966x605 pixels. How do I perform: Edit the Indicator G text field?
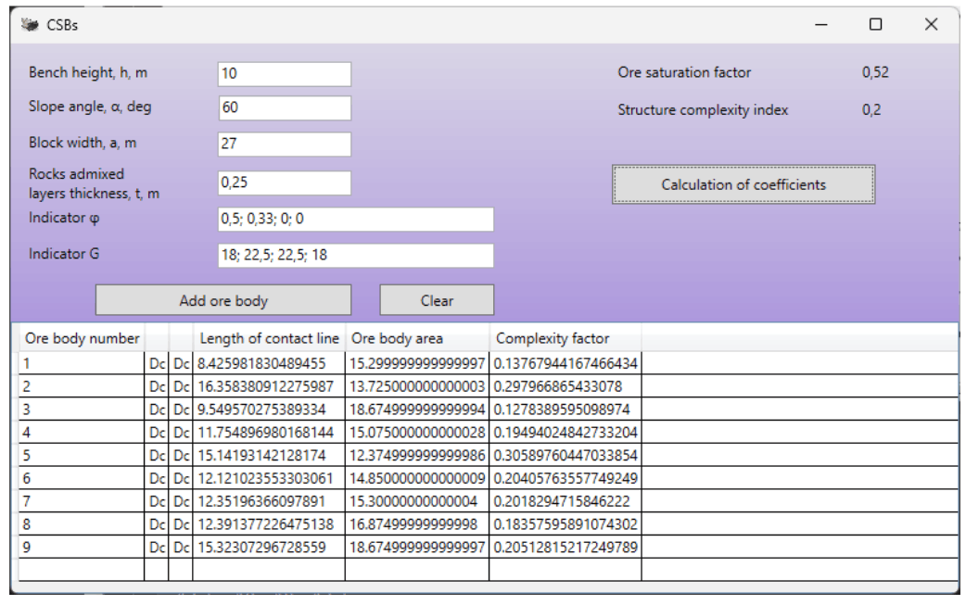point(355,256)
